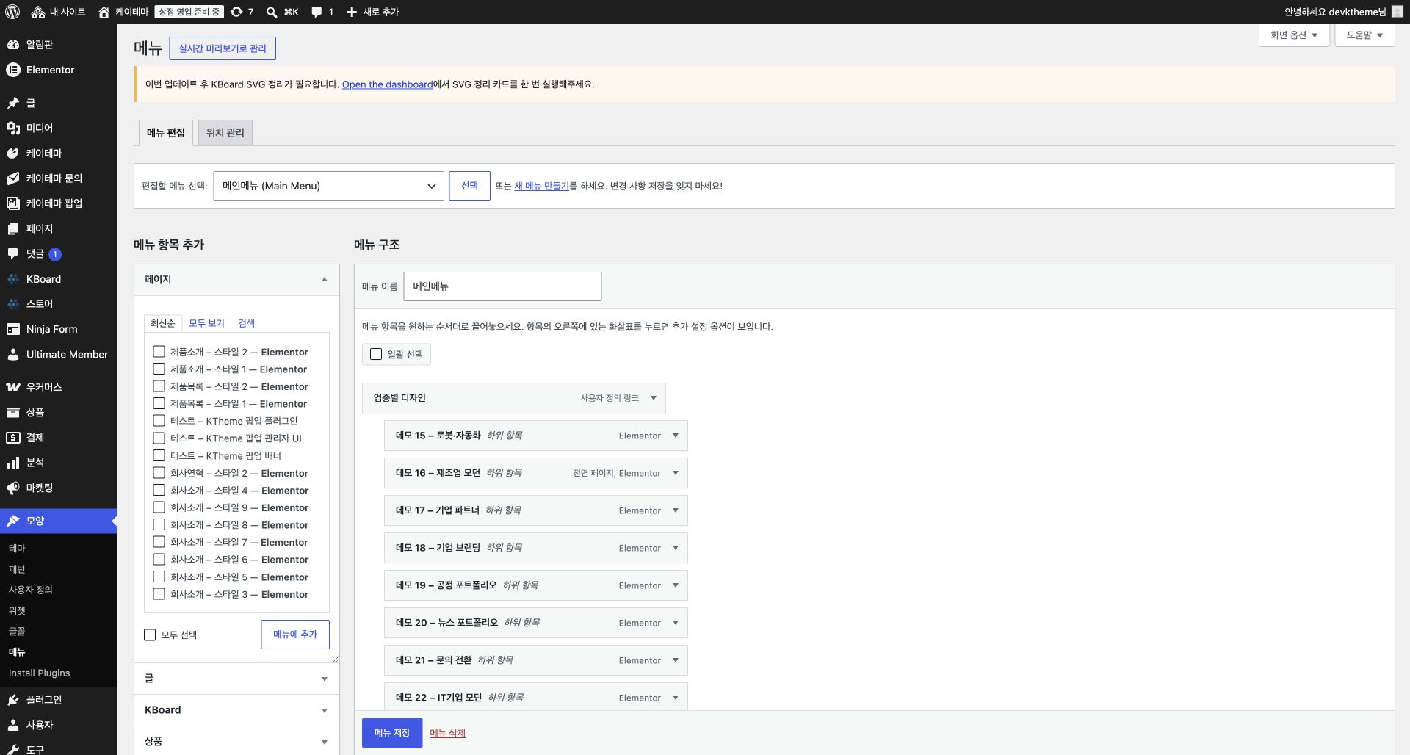
Task: Click the 메뉴 저장 button
Action: 392,733
